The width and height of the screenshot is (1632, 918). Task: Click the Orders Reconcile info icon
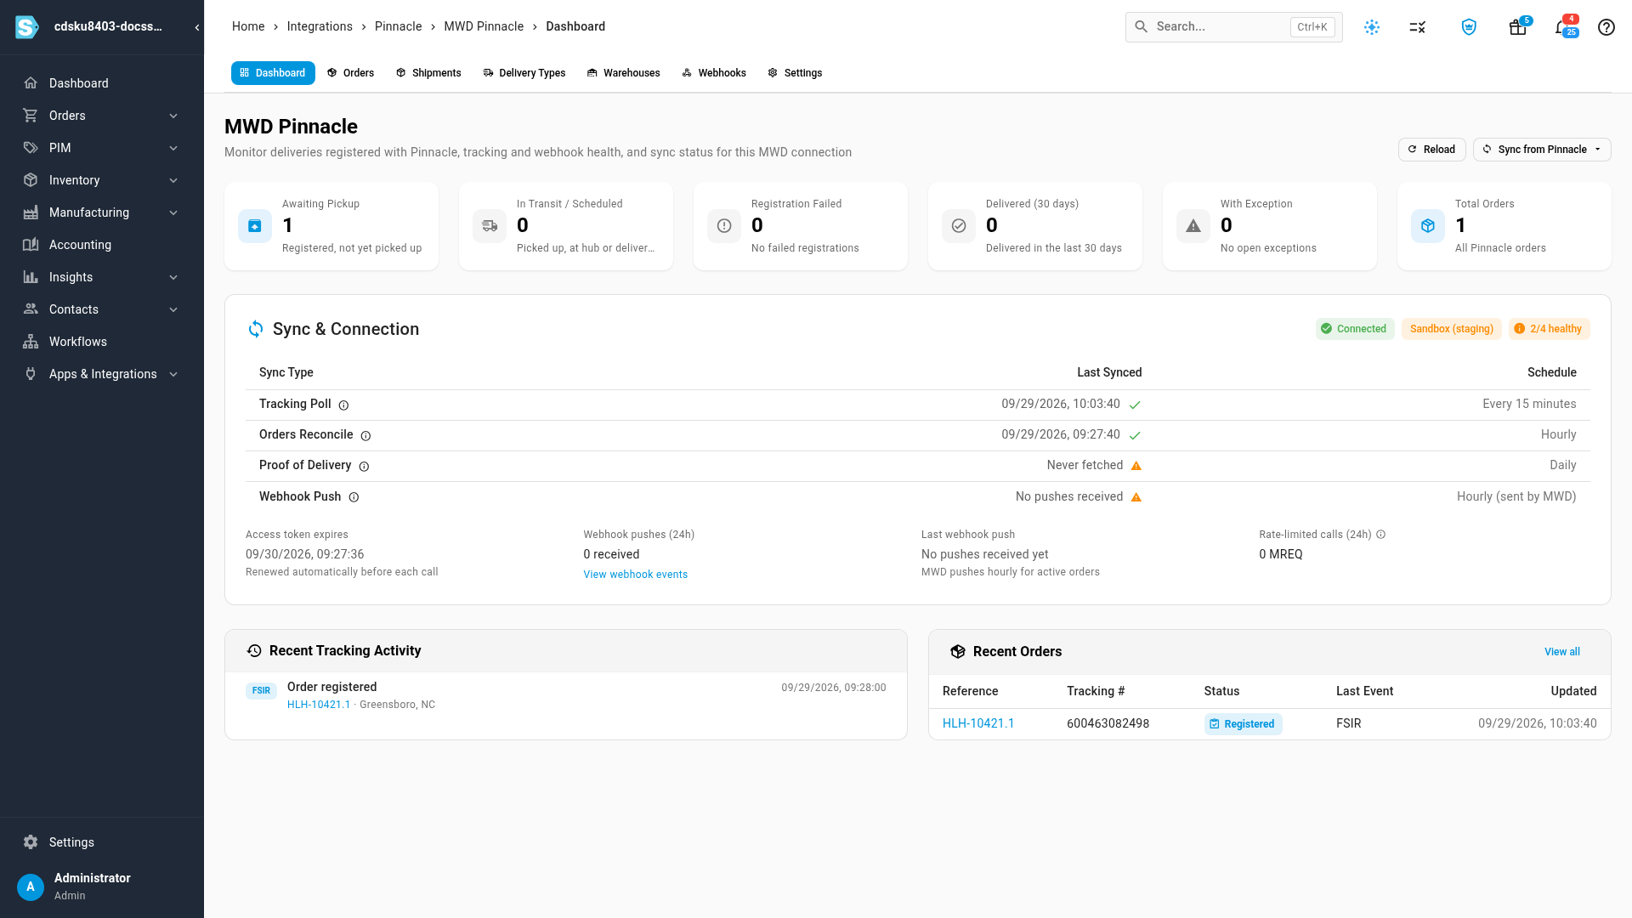point(365,436)
